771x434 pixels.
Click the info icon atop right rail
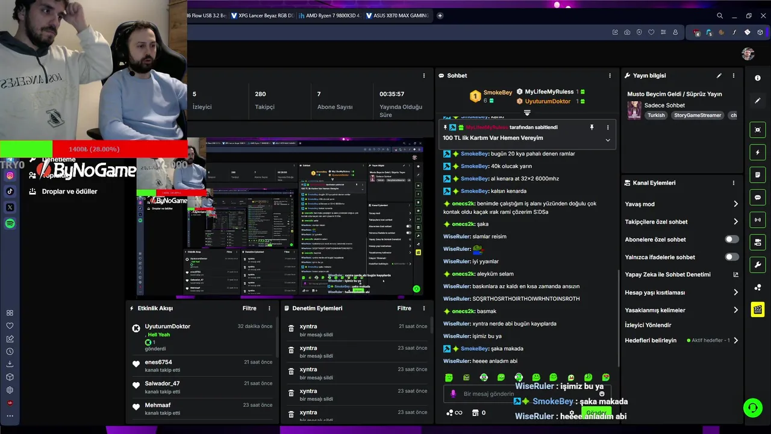pos(758,78)
